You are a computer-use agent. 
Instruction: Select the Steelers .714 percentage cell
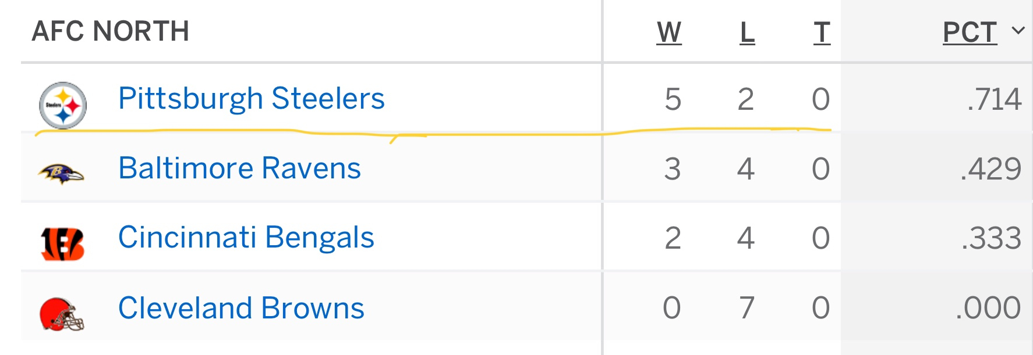[x=995, y=99]
